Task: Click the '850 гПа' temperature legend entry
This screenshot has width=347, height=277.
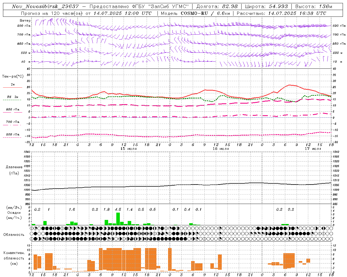Action: coord(12,110)
